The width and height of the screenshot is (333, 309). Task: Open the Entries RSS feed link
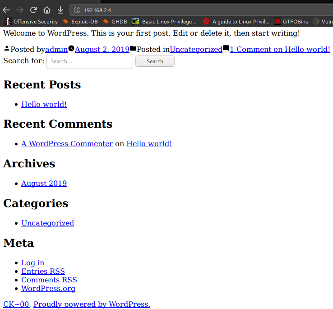click(x=43, y=271)
